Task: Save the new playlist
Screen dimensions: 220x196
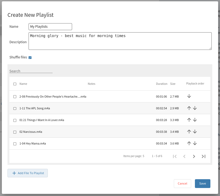Action: (x=202, y=183)
